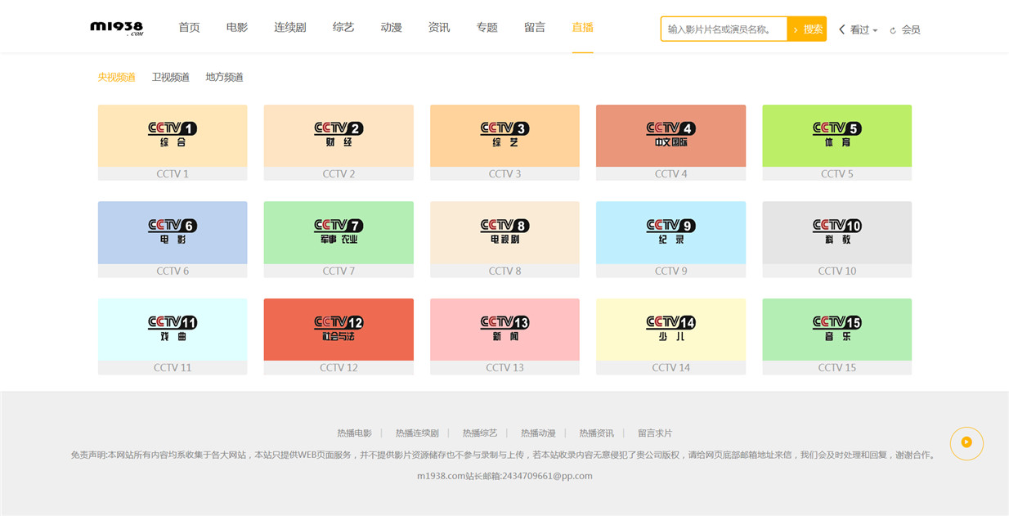Open the 专题 topics menu
The image size is (1009, 516).
(487, 27)
